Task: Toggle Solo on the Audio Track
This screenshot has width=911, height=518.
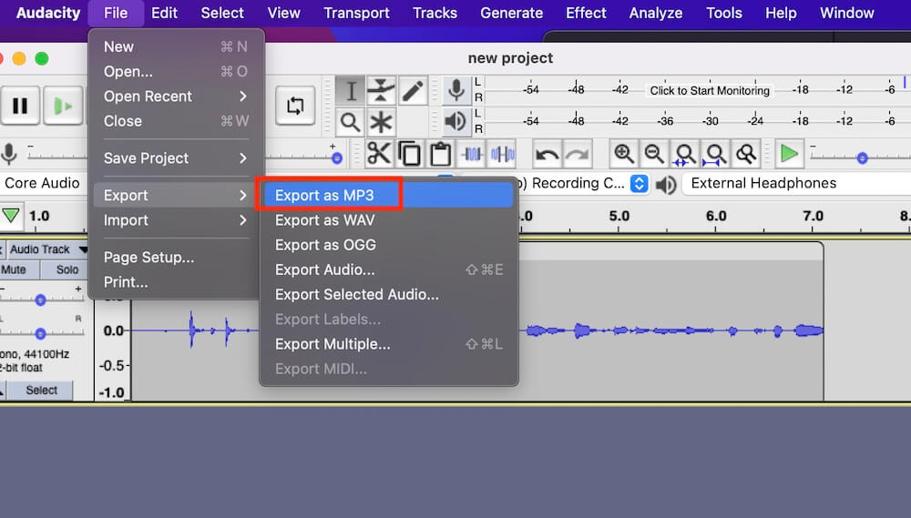Action: (x=65, y=269)
